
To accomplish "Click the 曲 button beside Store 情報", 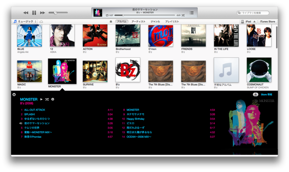I will tap(255, 94).
